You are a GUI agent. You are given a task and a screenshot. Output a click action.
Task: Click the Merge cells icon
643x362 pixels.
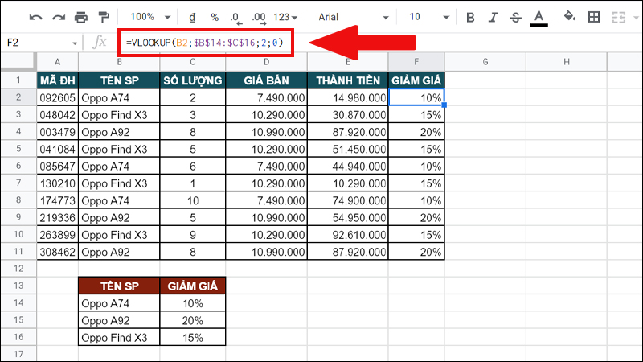618,17
